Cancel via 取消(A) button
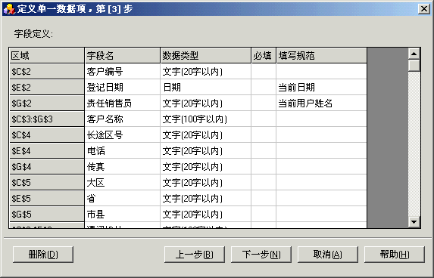The width and height of the screenshot is (434, 278). coord(328,255)
